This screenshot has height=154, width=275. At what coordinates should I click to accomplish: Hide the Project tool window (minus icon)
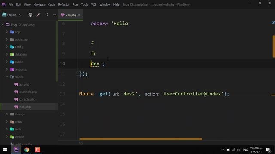pos(55,15)
